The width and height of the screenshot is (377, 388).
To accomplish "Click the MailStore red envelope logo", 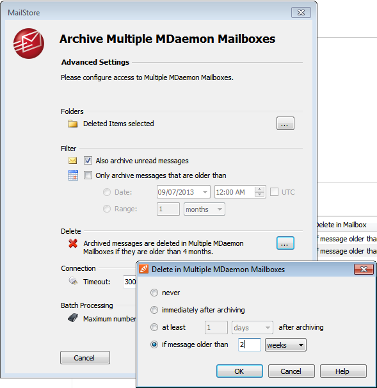I will tap(29, 44).
